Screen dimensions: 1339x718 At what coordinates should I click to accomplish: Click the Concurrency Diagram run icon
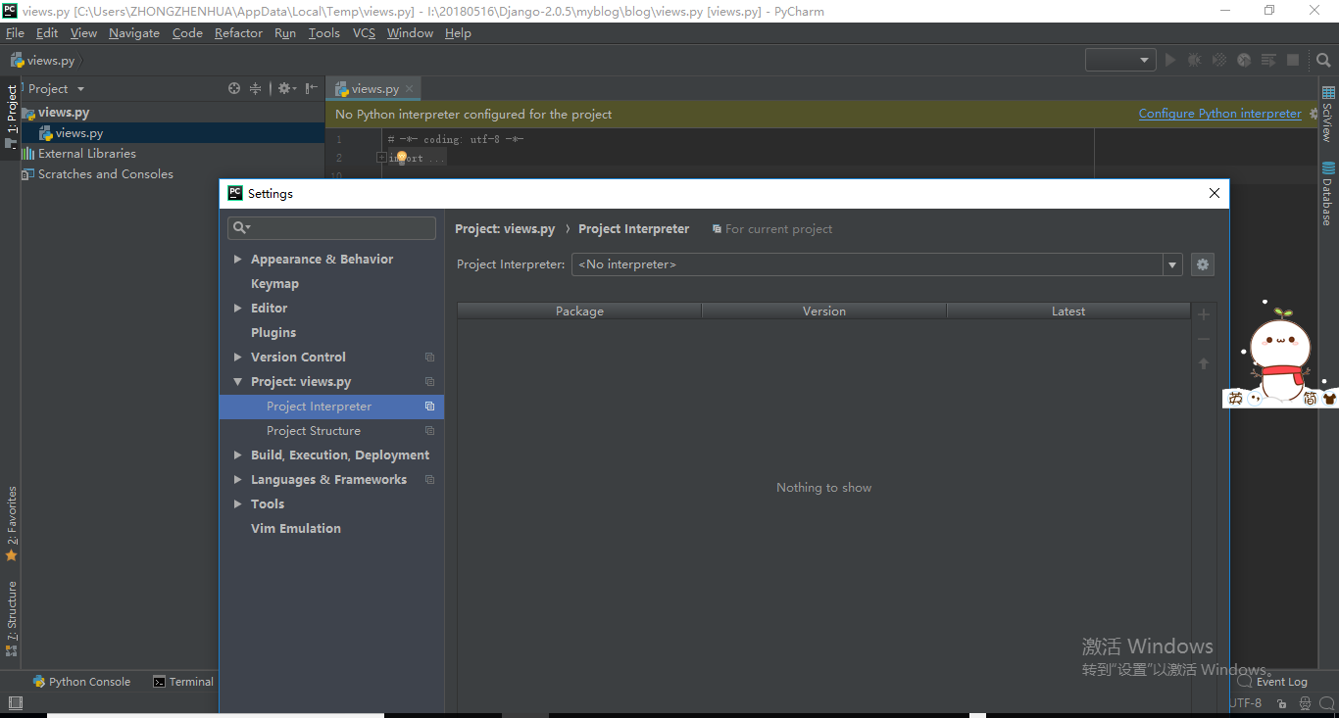coord(1268,60)
